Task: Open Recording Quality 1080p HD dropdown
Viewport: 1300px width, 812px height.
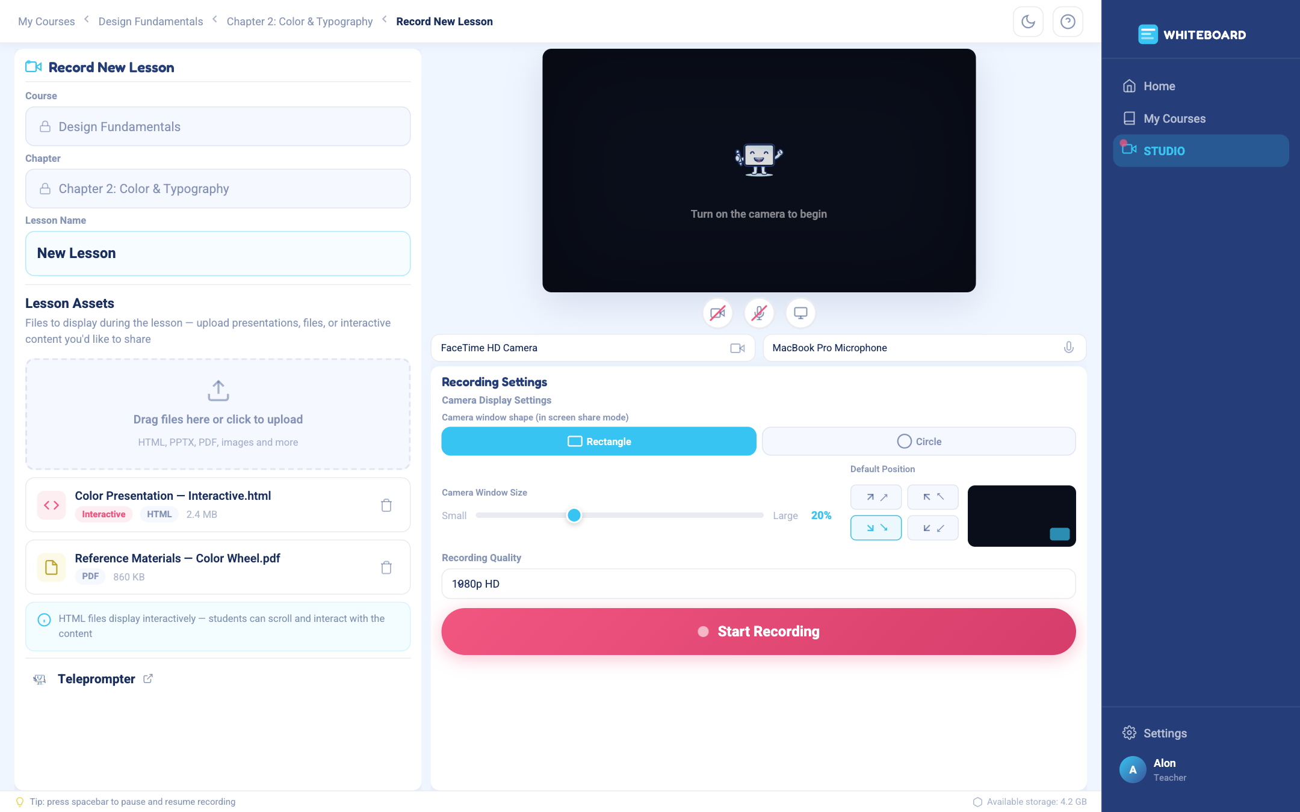Action: click(x=758, y=584)
